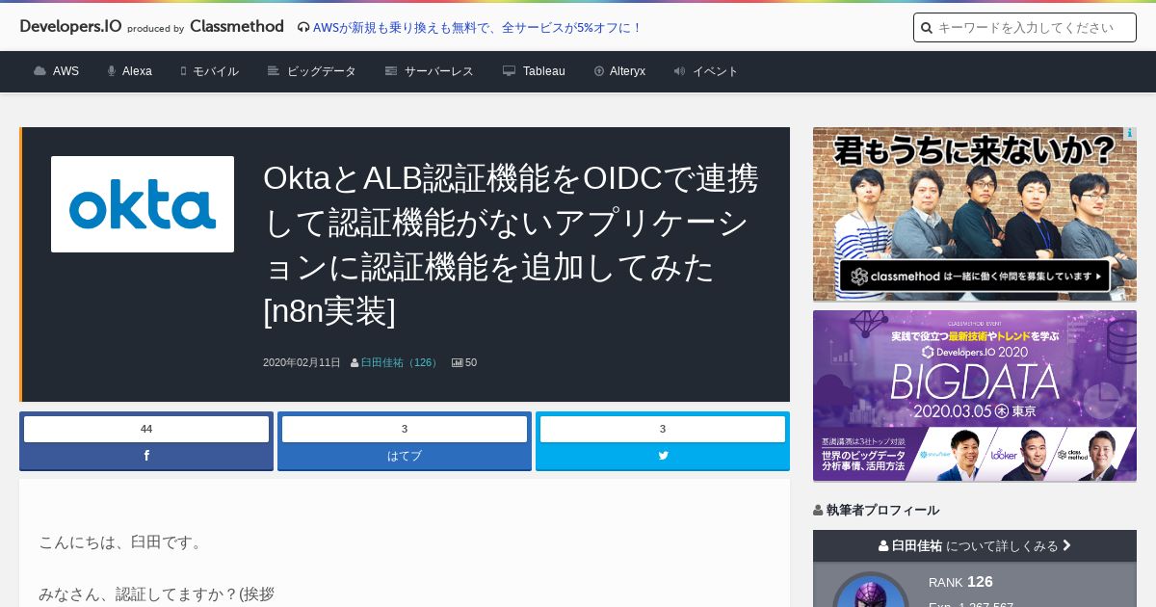Click the はてブ count 3
Image resolution: width=1156 pixels, height=607 pixels.
(405, 429)
